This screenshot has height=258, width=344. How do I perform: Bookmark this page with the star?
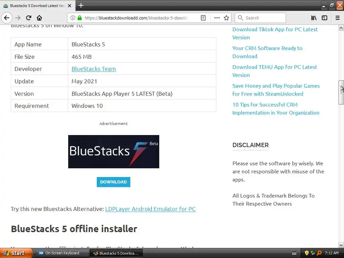(x=226, y=18)
